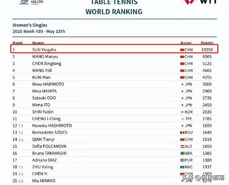Click the Korea flag next to SHIN Yubin

182,112
